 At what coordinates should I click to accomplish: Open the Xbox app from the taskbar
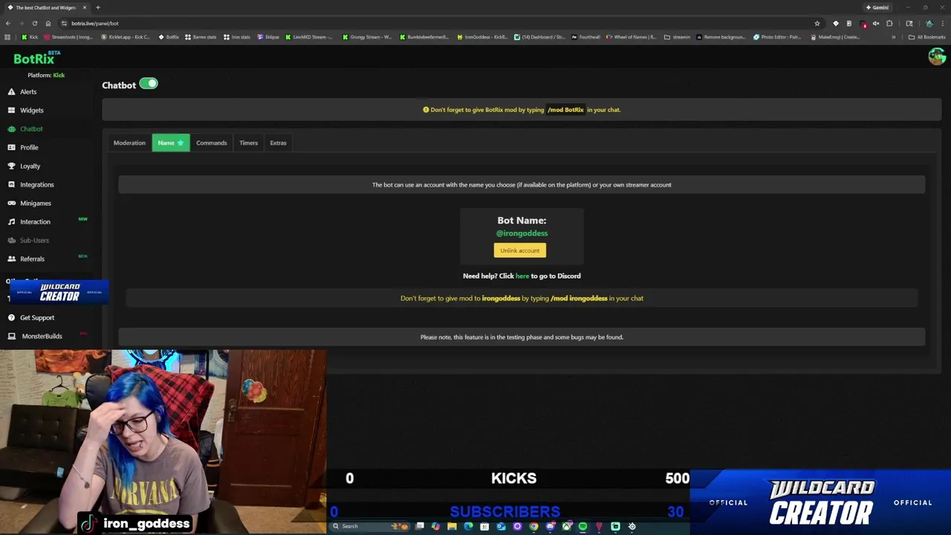click(567, 526)
